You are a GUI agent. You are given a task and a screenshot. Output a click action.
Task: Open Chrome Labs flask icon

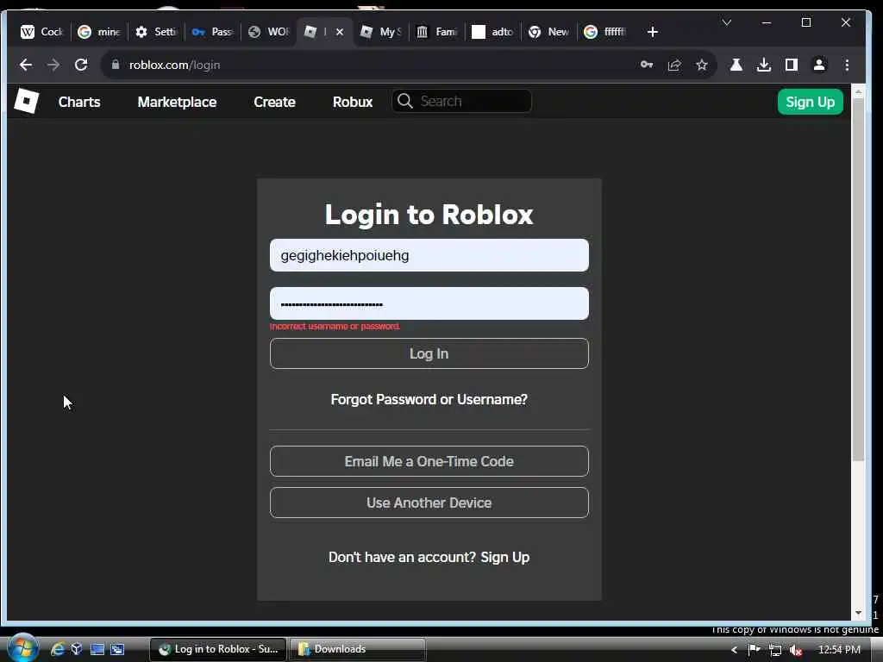point(736,65)
